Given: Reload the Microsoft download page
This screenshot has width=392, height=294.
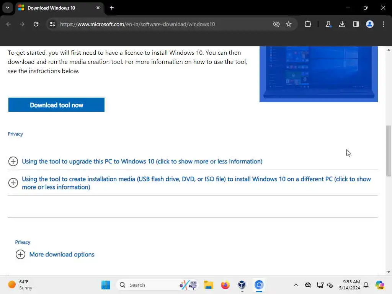Looking at the screenshot, I should click(36, 24).
